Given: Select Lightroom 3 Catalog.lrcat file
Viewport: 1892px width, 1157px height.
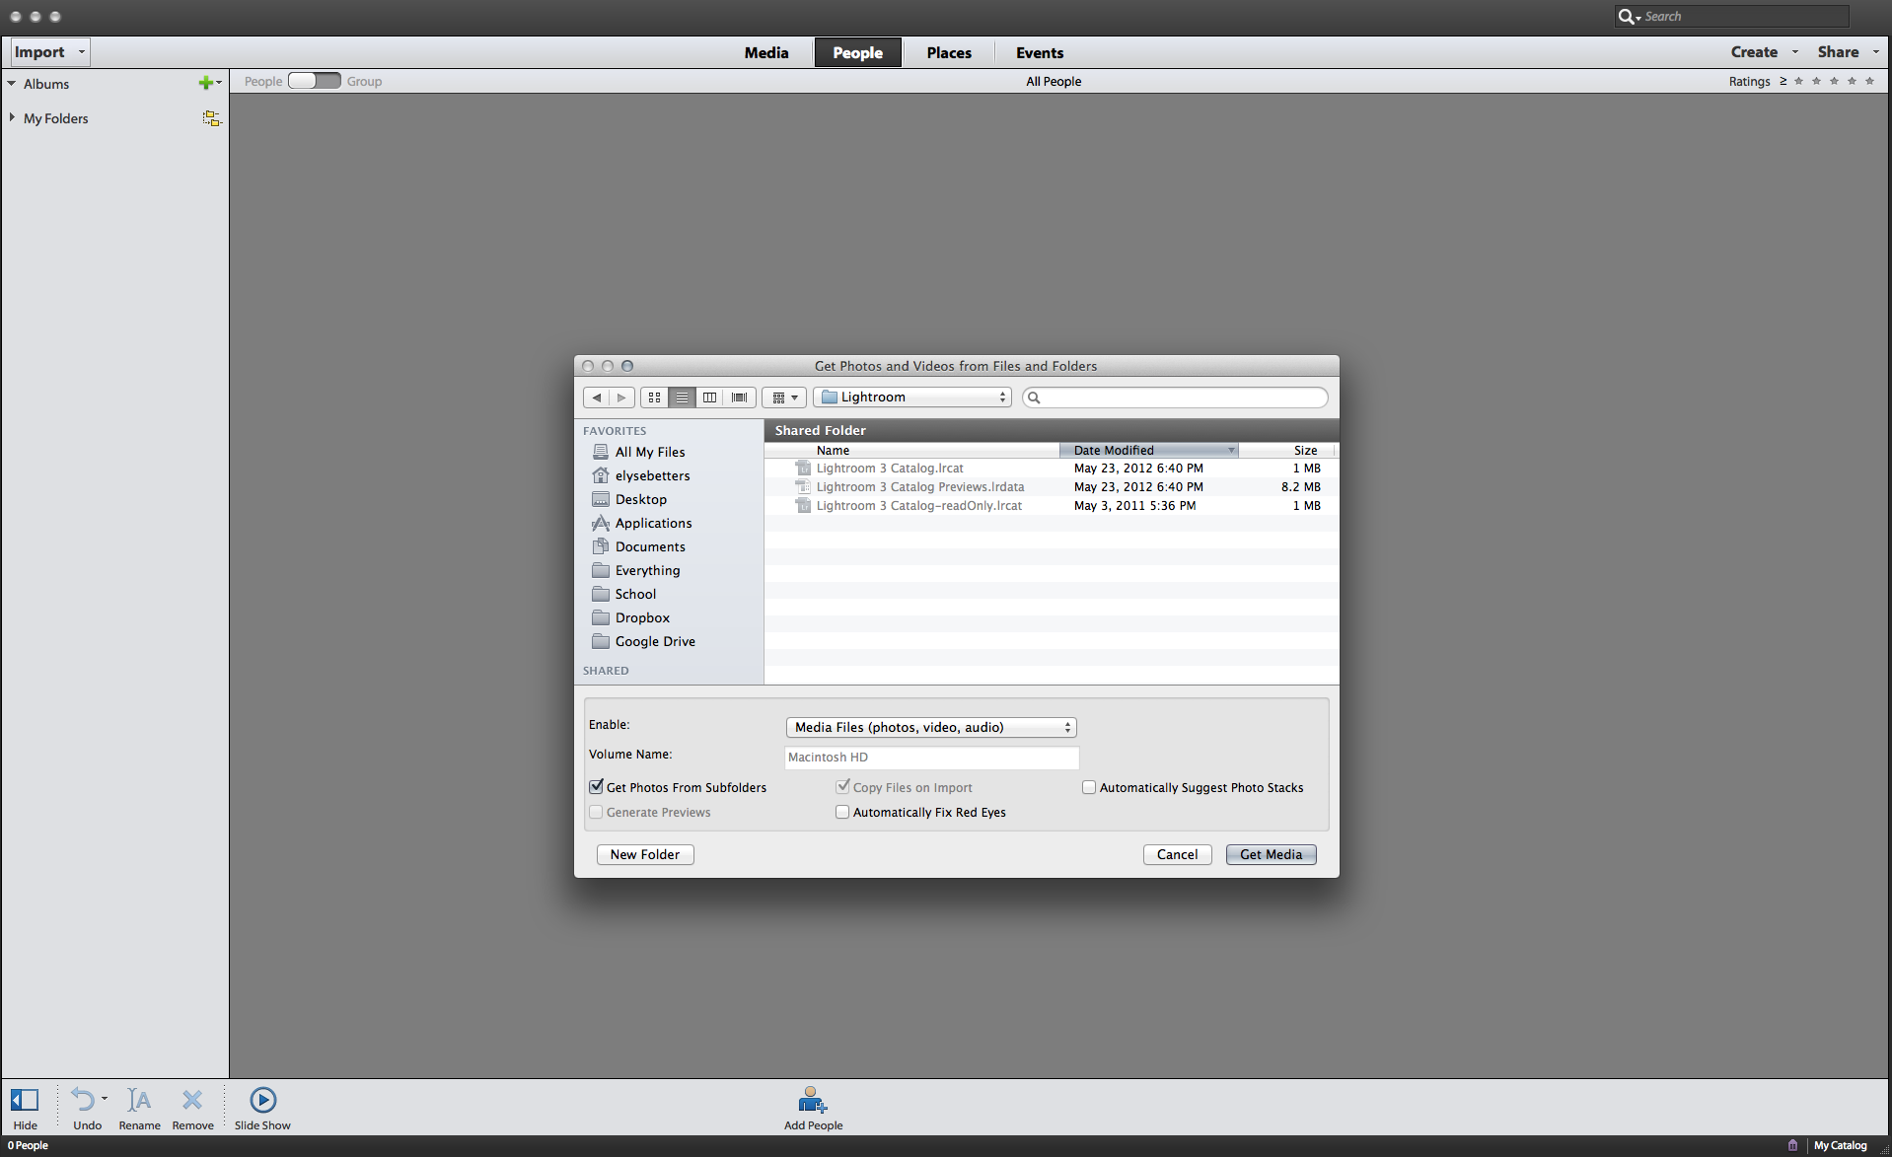Looking at the screenshot, I should 1052,468.
